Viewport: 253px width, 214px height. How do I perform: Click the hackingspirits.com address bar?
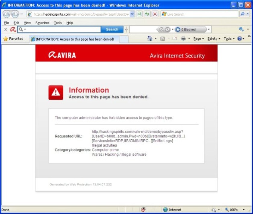click(78, 14)
